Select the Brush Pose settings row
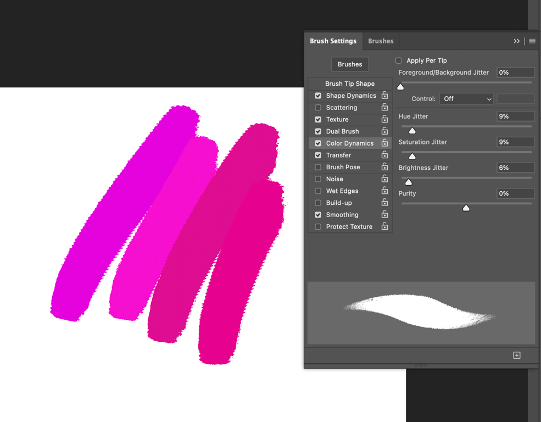 pos(350,167)
